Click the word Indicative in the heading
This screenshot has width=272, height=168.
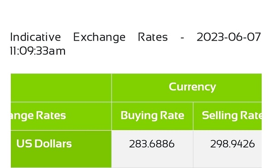point(35,37)
